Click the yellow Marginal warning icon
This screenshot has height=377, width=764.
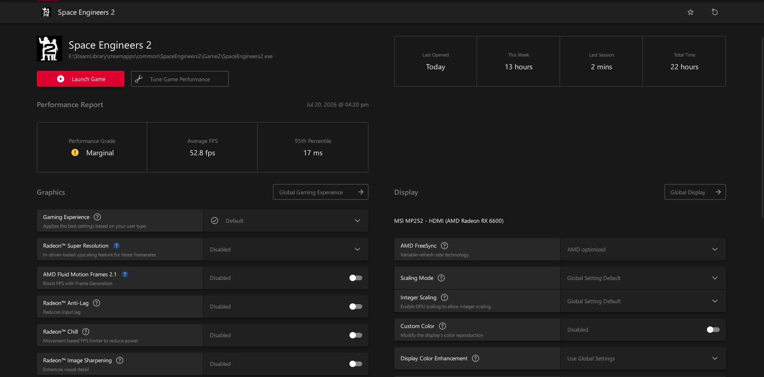[x=75, y=152]
